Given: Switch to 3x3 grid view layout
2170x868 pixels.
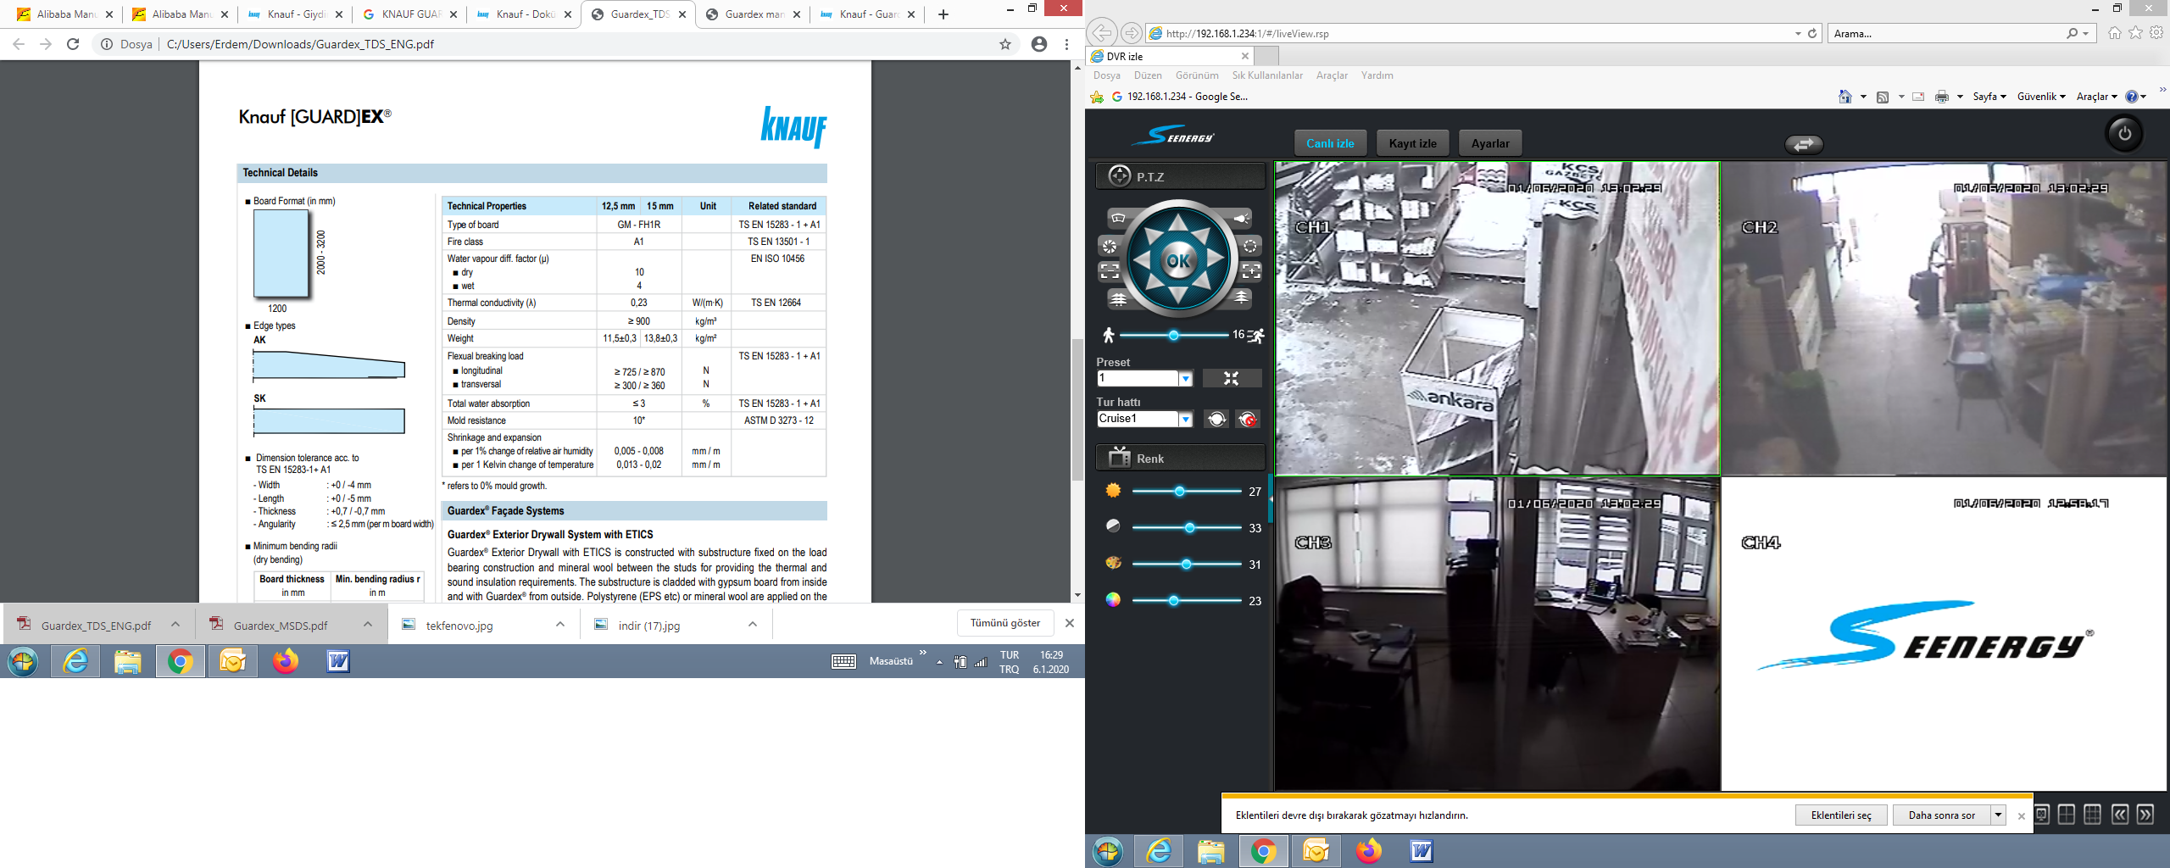Looking at the screenshot, I should 2092,815.
